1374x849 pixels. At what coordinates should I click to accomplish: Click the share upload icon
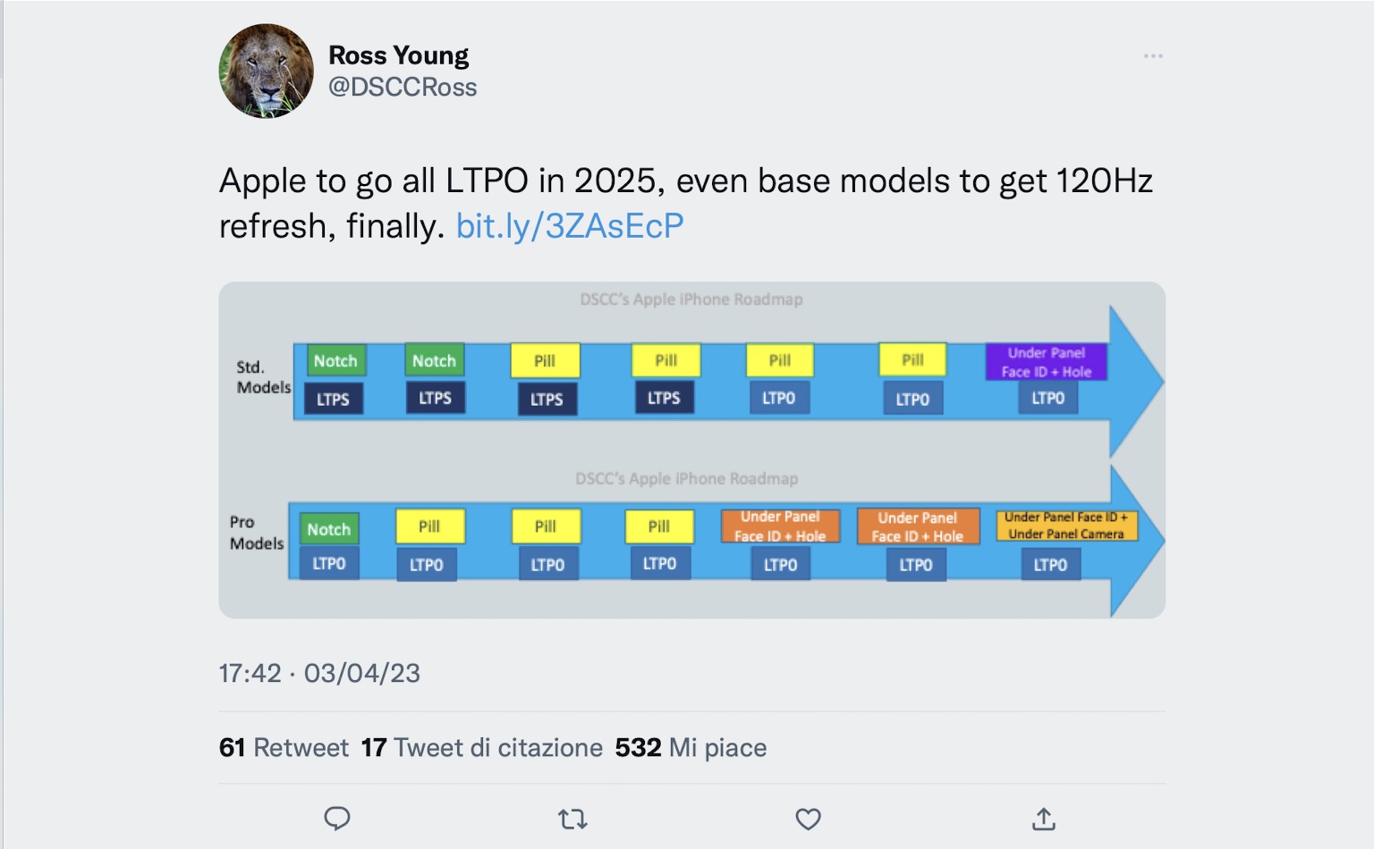coord(1044,818)
